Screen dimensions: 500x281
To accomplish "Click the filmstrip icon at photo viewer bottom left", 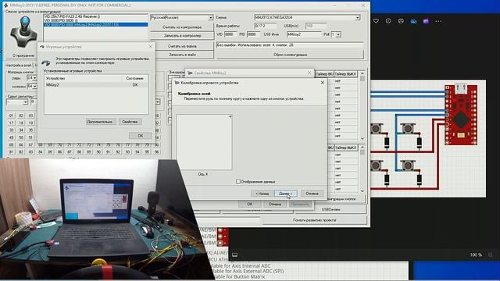I will (234, 255).
